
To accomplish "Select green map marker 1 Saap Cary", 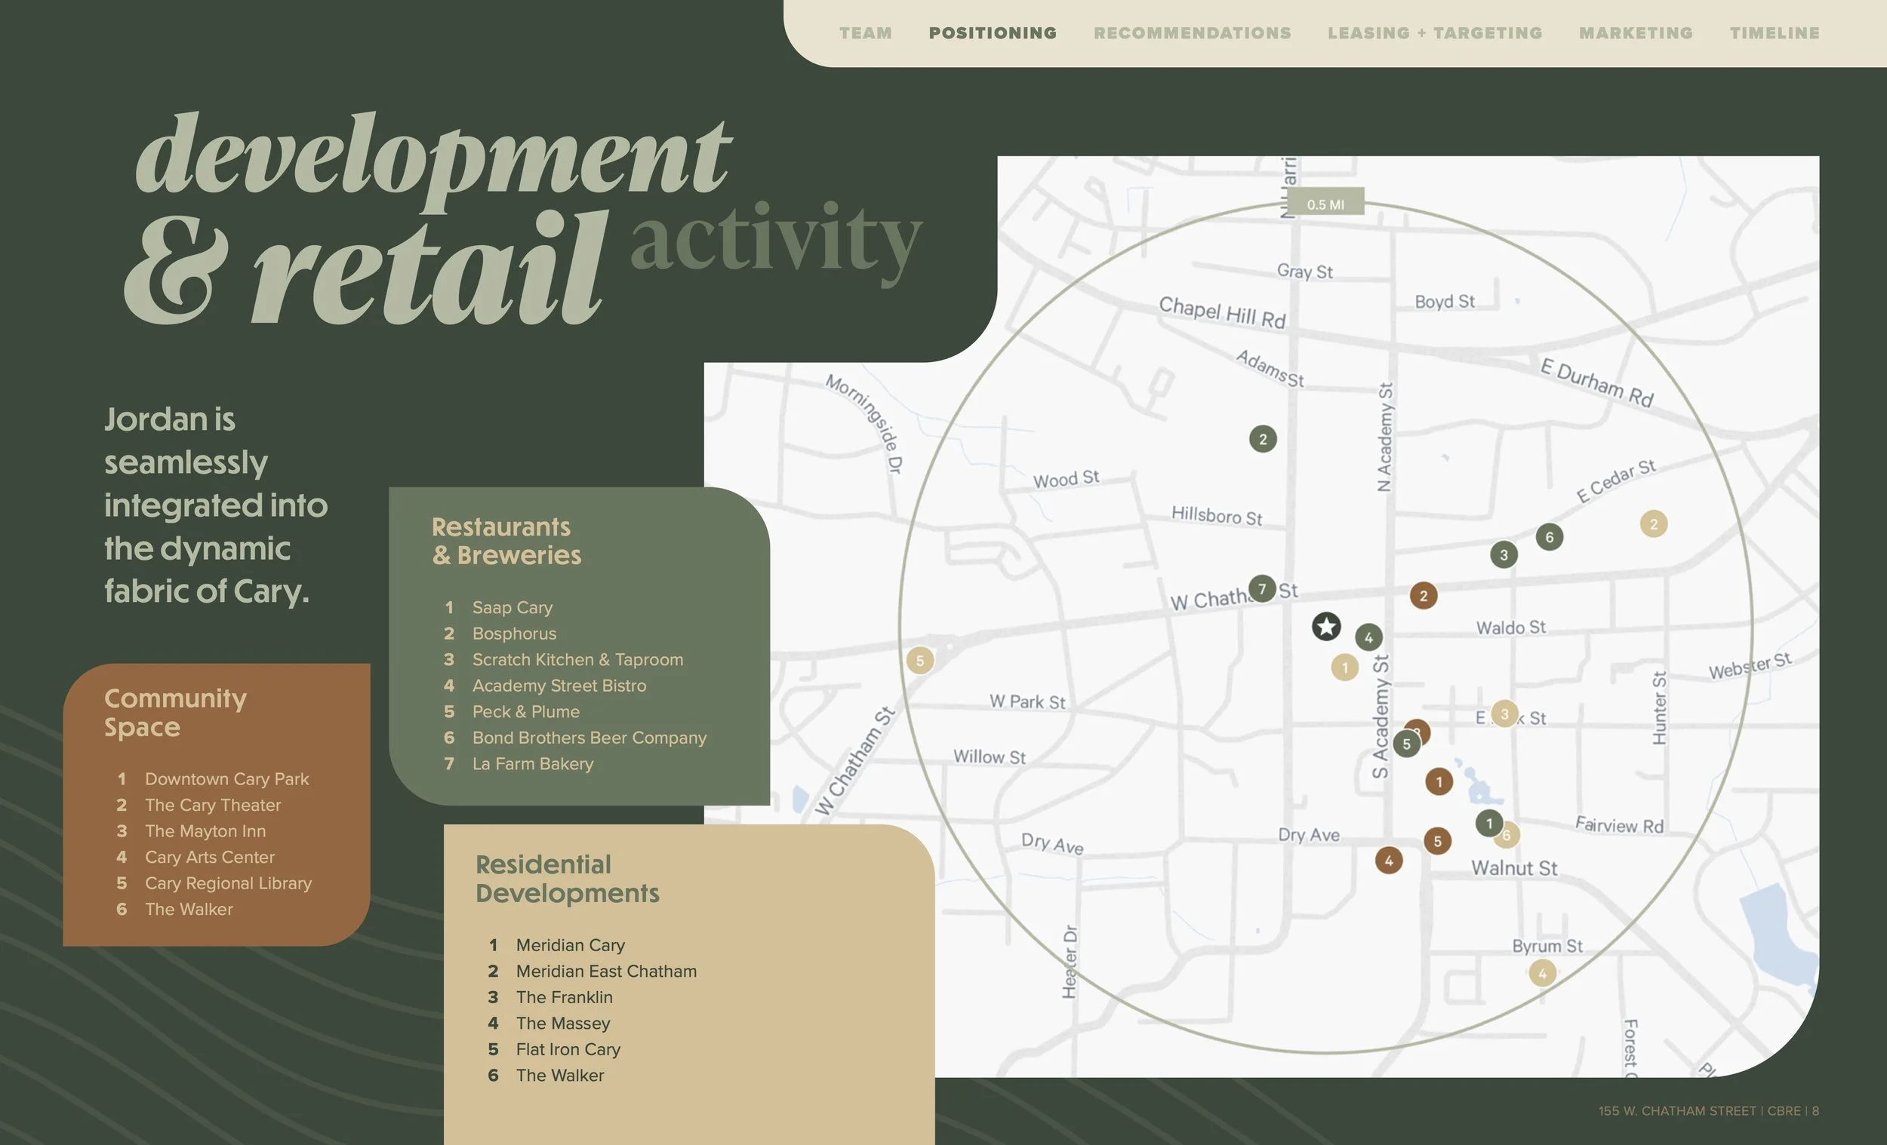I will [x=1488, y=824].
